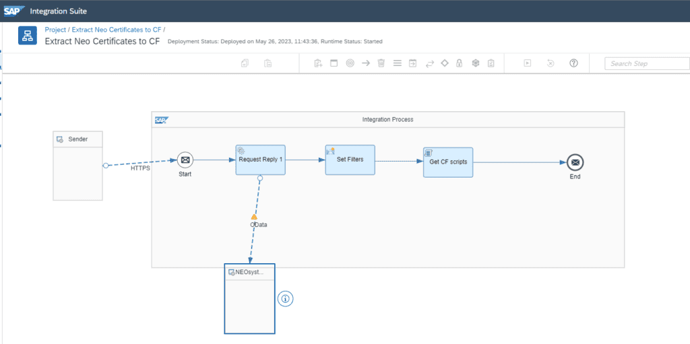Open the security padlock icon

click(x=460, y=63)
